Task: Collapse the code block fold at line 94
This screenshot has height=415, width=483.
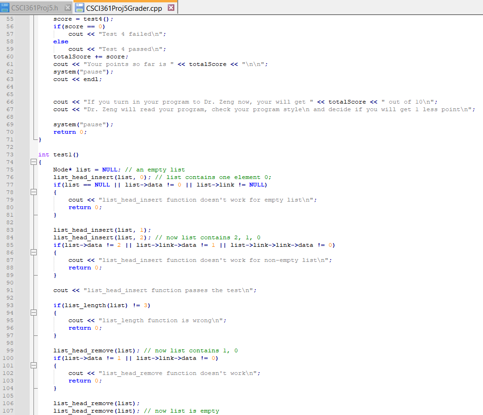Action: point(33,313)
